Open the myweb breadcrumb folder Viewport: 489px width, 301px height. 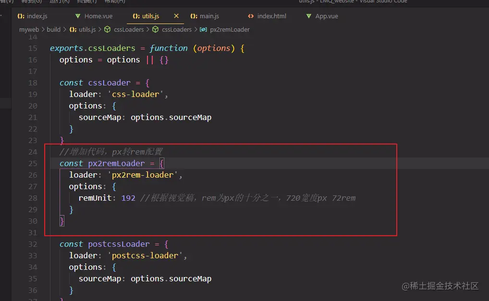tap(29, 29)
